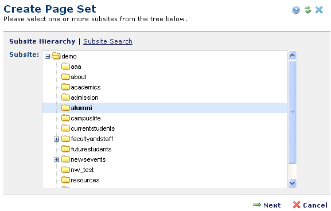
Task: Click the folder icon next to aaa
Action: [65, 67]
